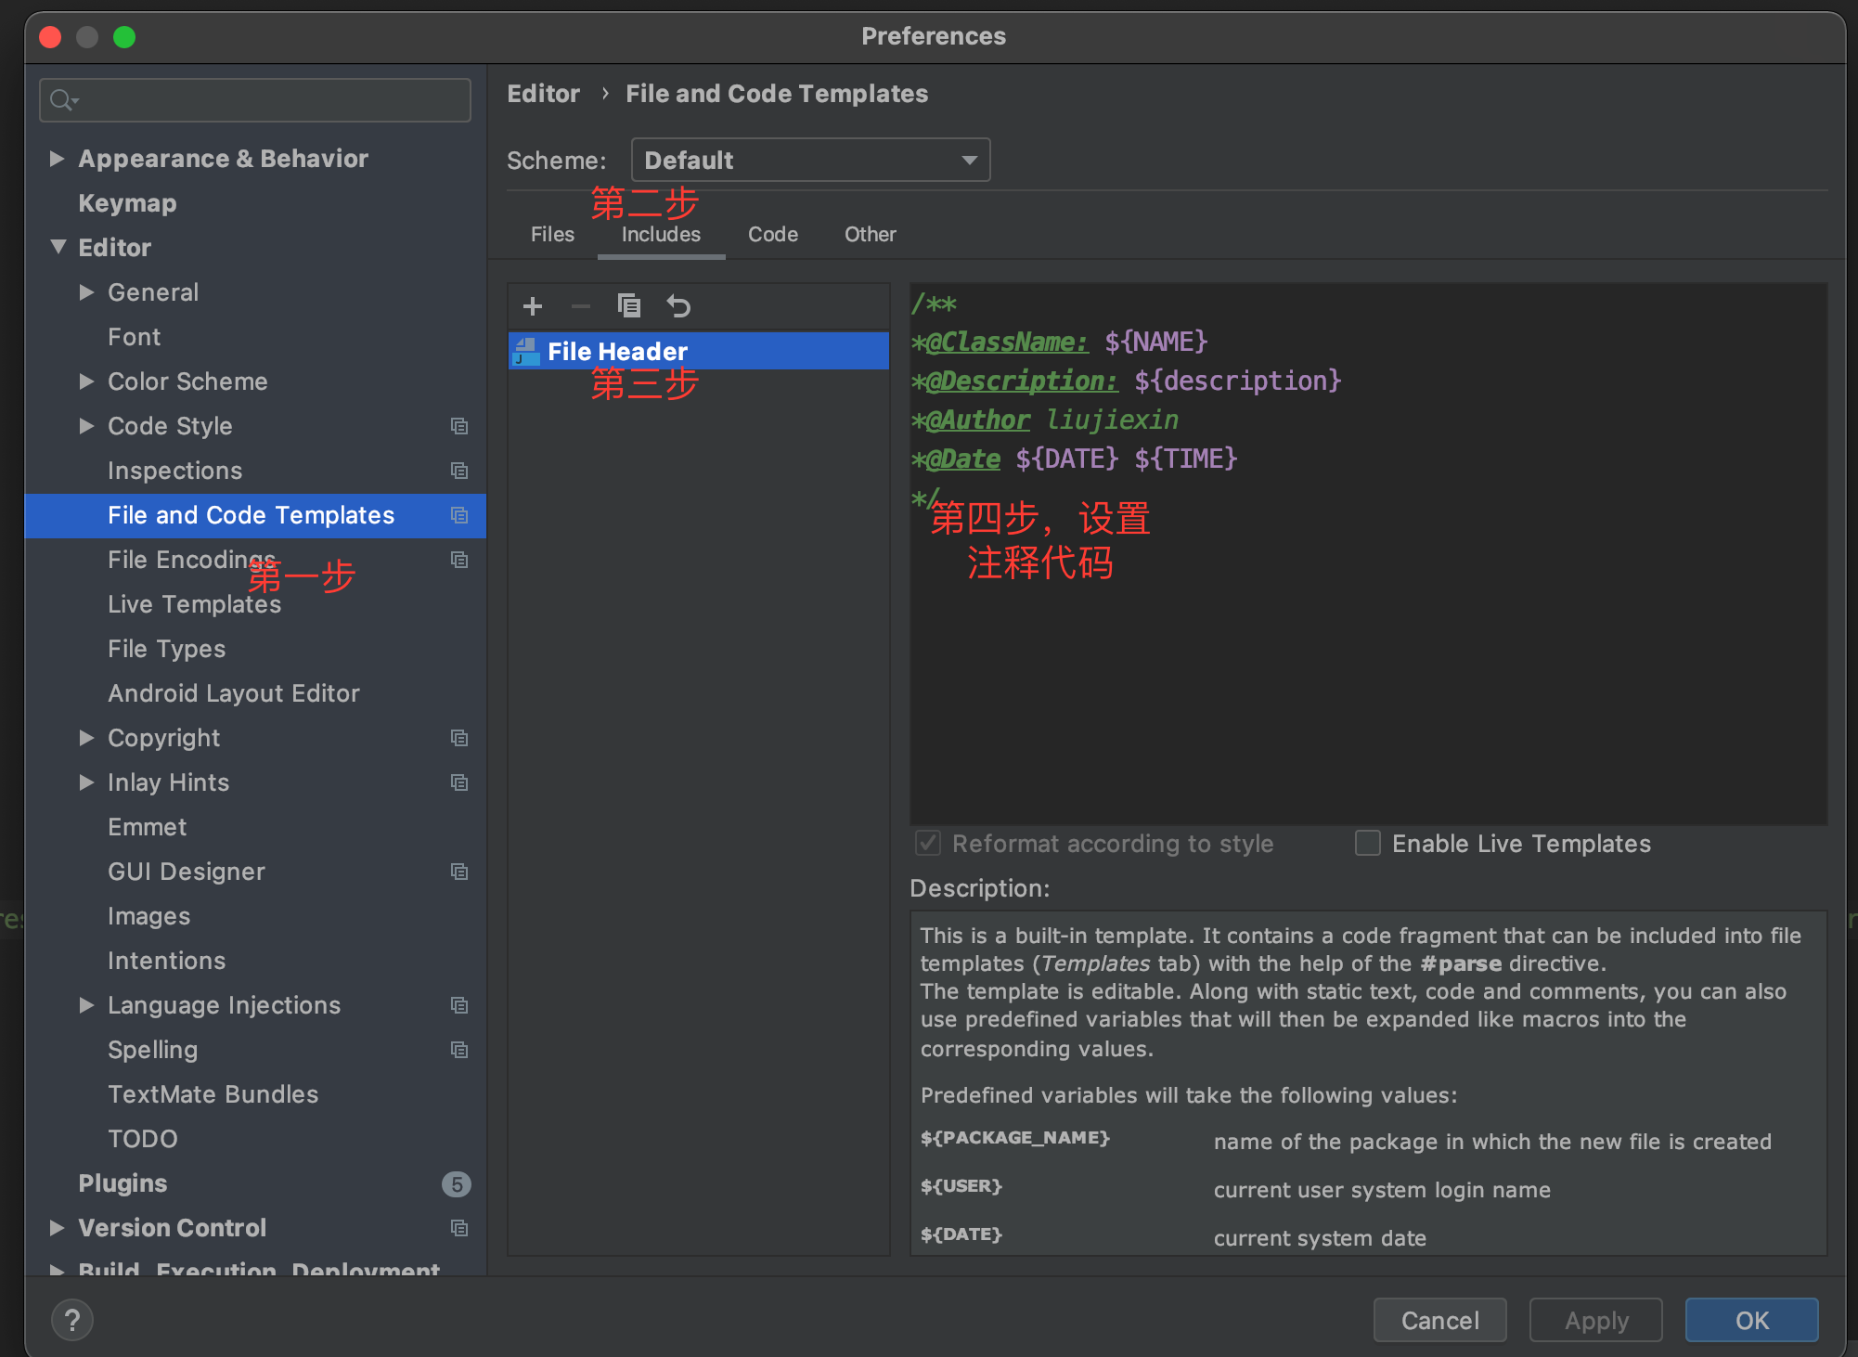Image resolution: width=1858 pixels, height=1357 pixels.
Task: Click the Editor breadcrumb link
Action: pyautogui.click(x=543, y=94)
